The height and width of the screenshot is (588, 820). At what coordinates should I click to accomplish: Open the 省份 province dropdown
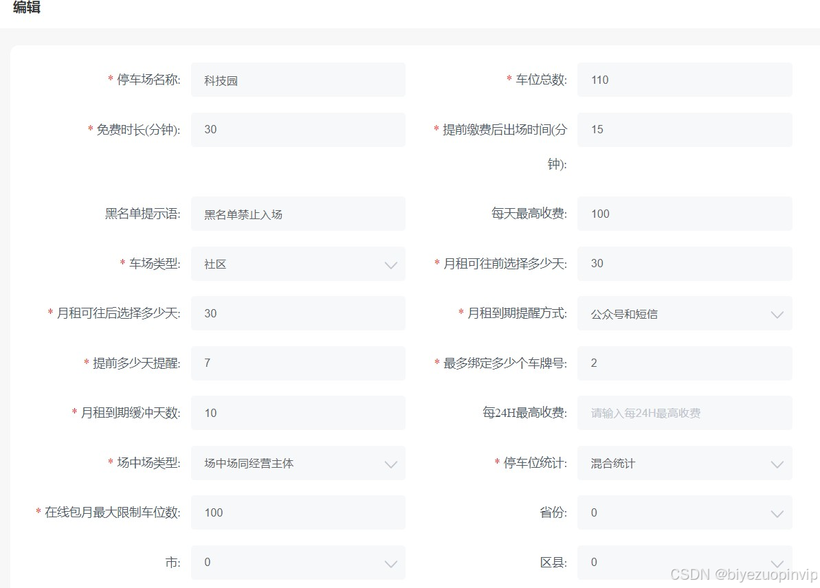coord(685,512)
